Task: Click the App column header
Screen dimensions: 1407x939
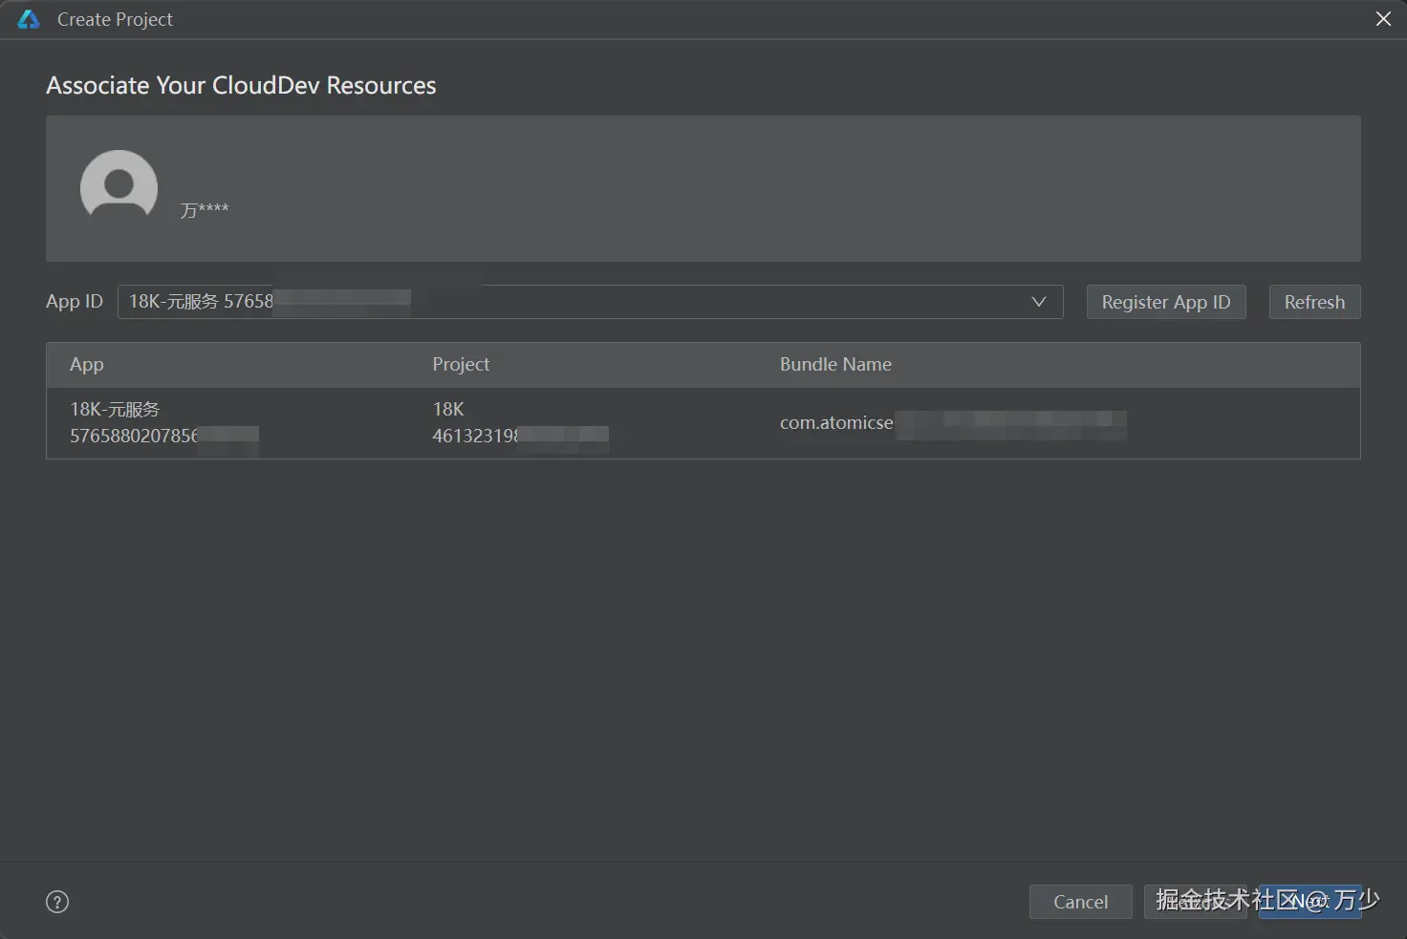Action: point(87,364)
